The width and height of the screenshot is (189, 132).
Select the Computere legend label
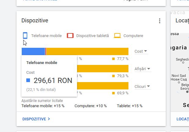pos(133,36)
